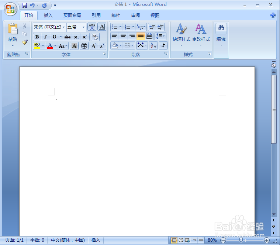Screen dimensions: 280x245
Task: Clear formatting with eraser icon
Action: coord(95,37)
